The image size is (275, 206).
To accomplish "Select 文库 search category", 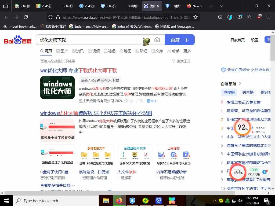I will [157, 51].
